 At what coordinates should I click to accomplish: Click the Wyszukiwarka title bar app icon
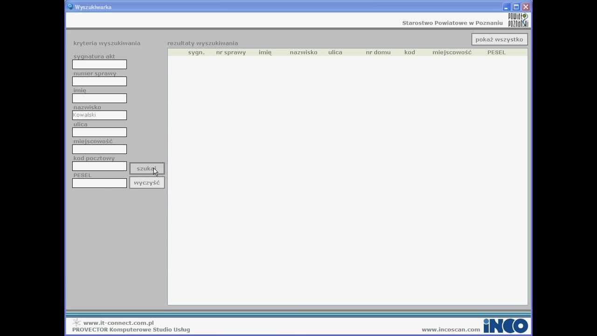70,7
